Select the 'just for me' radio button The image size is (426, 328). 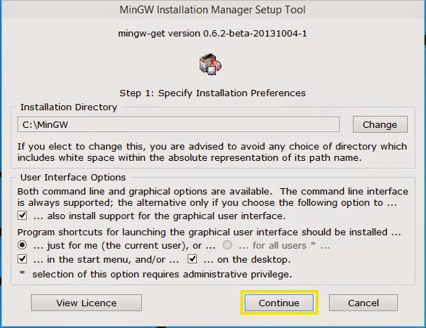coord(22,245)
